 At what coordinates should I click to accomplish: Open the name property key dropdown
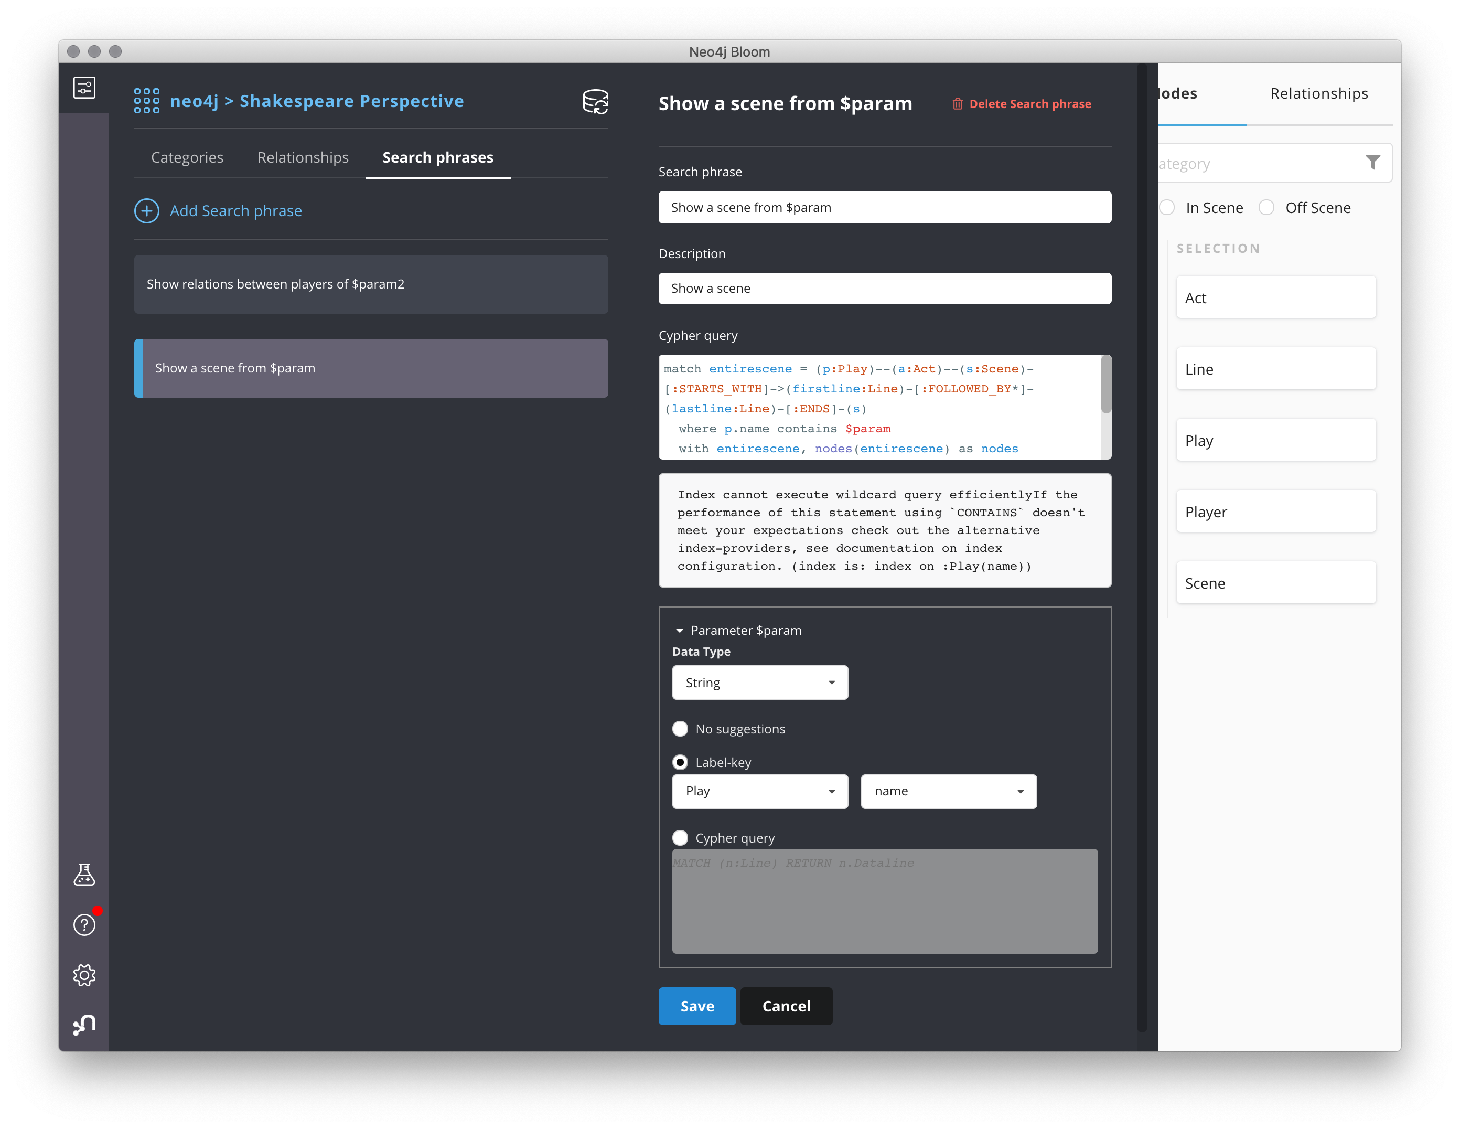tap(949, 791)
